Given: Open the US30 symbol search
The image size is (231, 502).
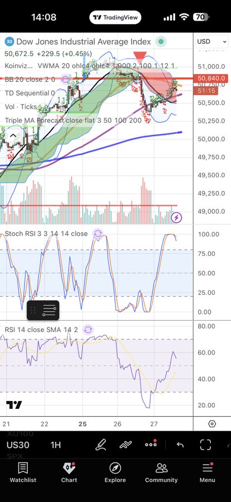Looking at the screenshot, I should pyautogui.click(x=18, y=445).
